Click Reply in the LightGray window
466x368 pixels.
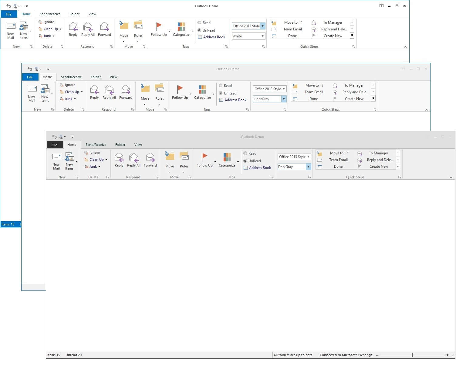click(x=94, y=92)
